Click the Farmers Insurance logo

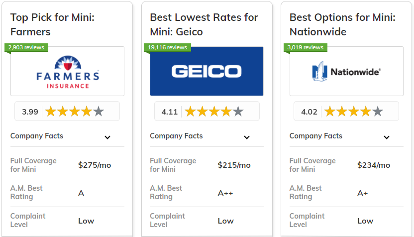tap(67, 72)
